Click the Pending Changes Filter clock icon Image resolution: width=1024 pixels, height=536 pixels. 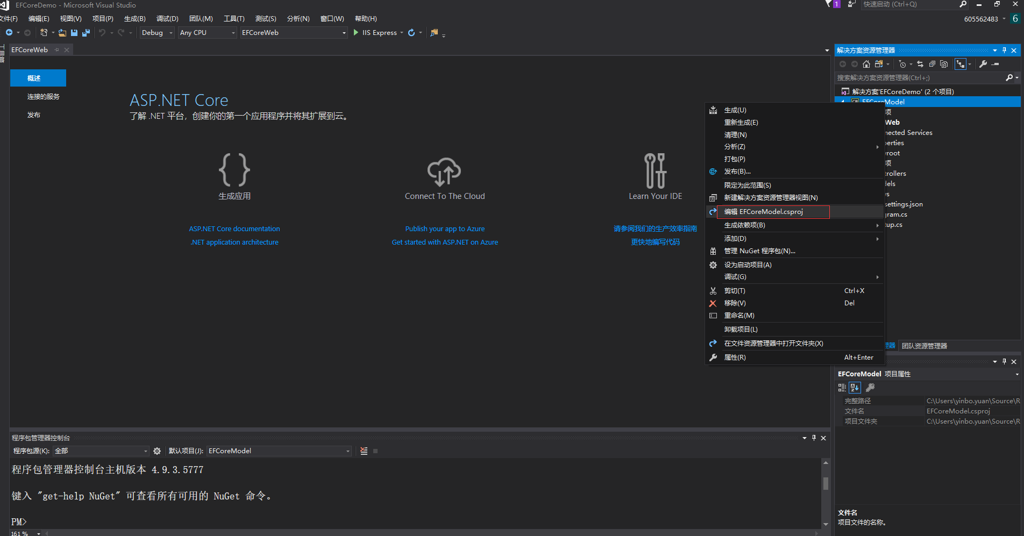(x=902, y=64)
